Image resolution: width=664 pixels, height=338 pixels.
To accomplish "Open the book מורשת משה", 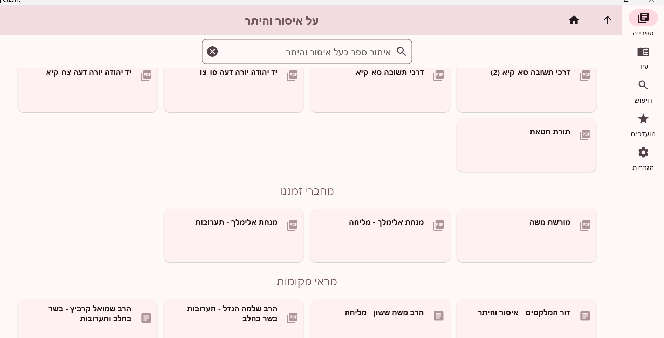I will click(526, 235).
